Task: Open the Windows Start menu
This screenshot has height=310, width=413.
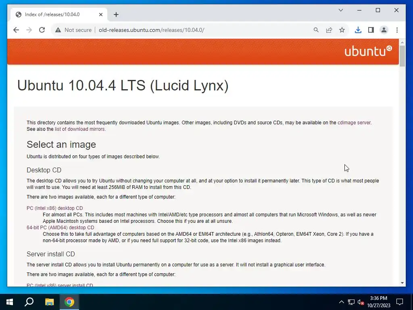Action: pos(10,302)
